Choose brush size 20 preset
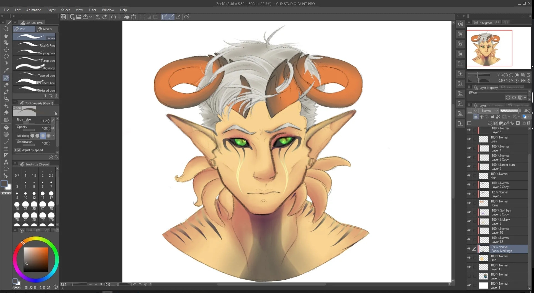Viewport: 534px width, 293px height. (17, 206)
